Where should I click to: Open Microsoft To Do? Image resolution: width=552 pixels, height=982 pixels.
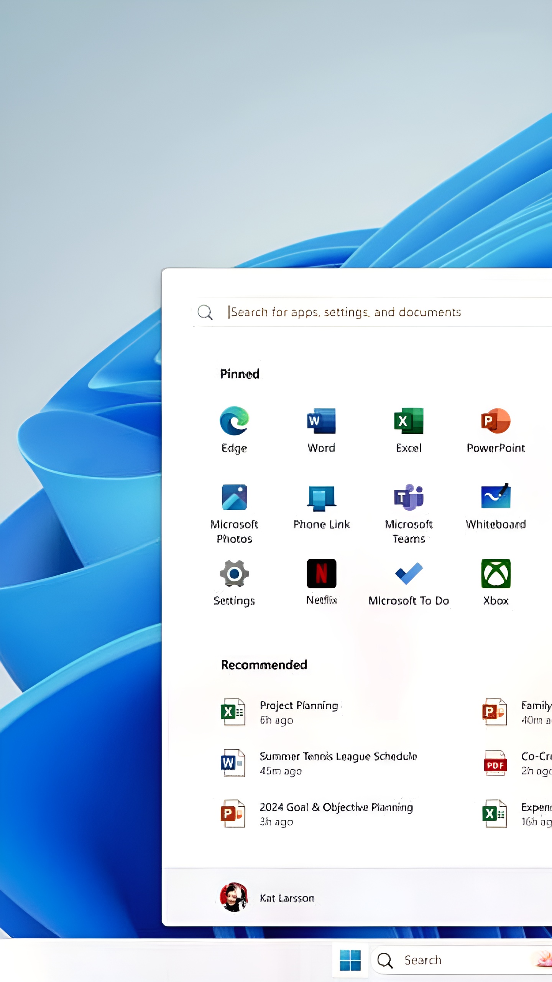click(x=409, y=583)
